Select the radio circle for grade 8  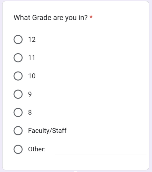click(18, 112)
